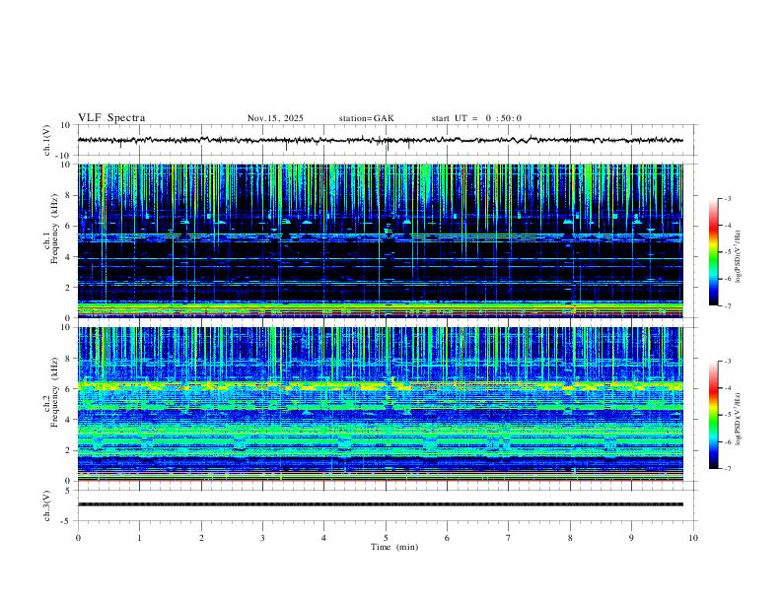Click the time axis tick label '10'
The height and width of the screenshot is (603, 781).
point(693,538)
